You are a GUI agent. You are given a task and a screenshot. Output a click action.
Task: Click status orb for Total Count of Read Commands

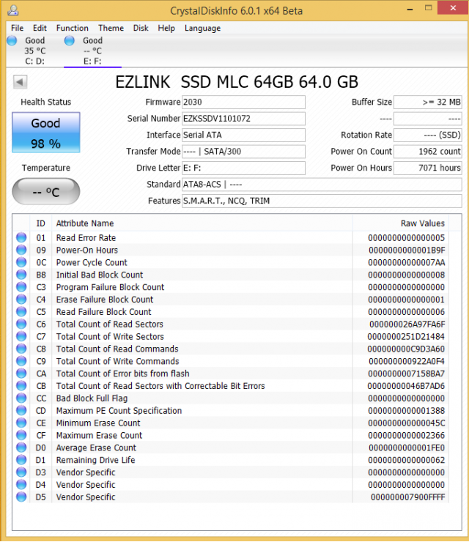(x=21, y=349)
